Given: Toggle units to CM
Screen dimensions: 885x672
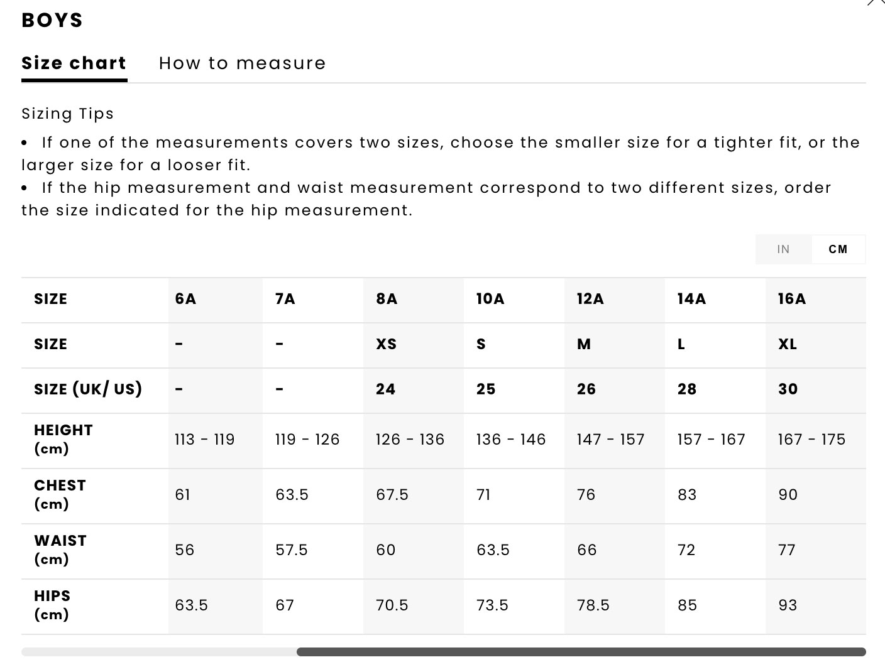Looking at the screenshot, I should pyautogui.click(x=838, y=249).
